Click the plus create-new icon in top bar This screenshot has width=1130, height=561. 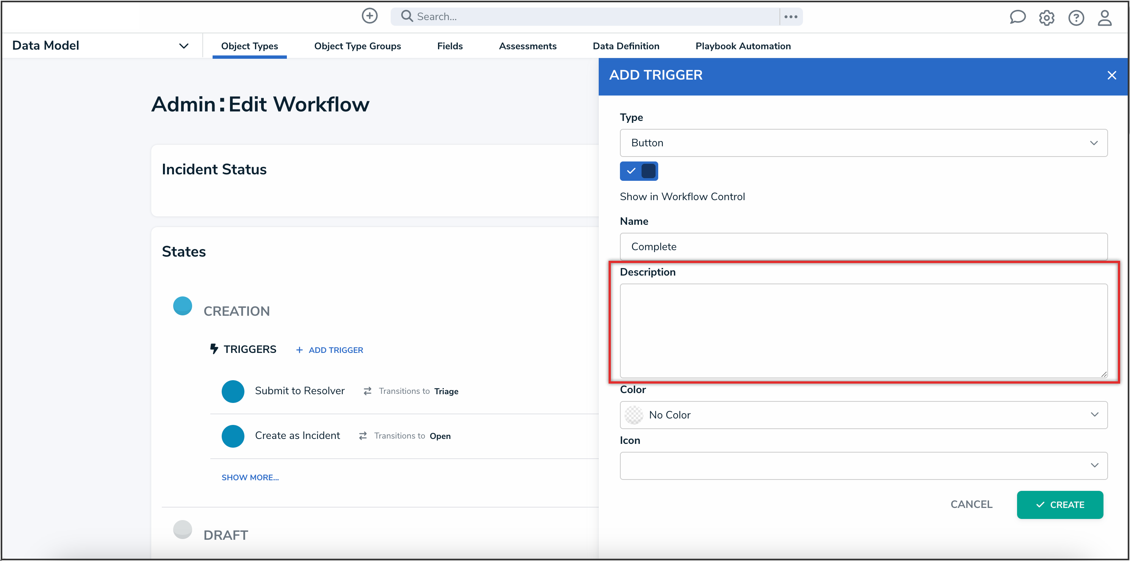[x=369, y=16]
